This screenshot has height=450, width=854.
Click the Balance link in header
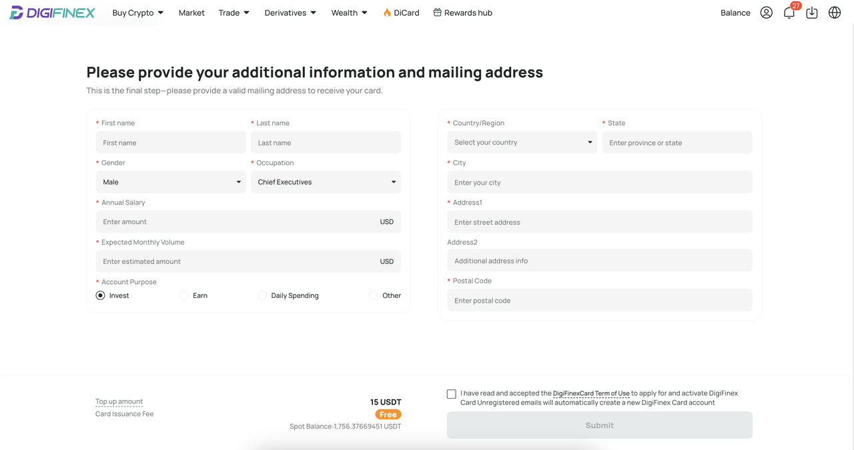pyautogui.click(x=735, y=13)
